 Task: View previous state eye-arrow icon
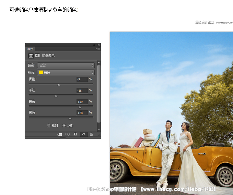point(67,134)
